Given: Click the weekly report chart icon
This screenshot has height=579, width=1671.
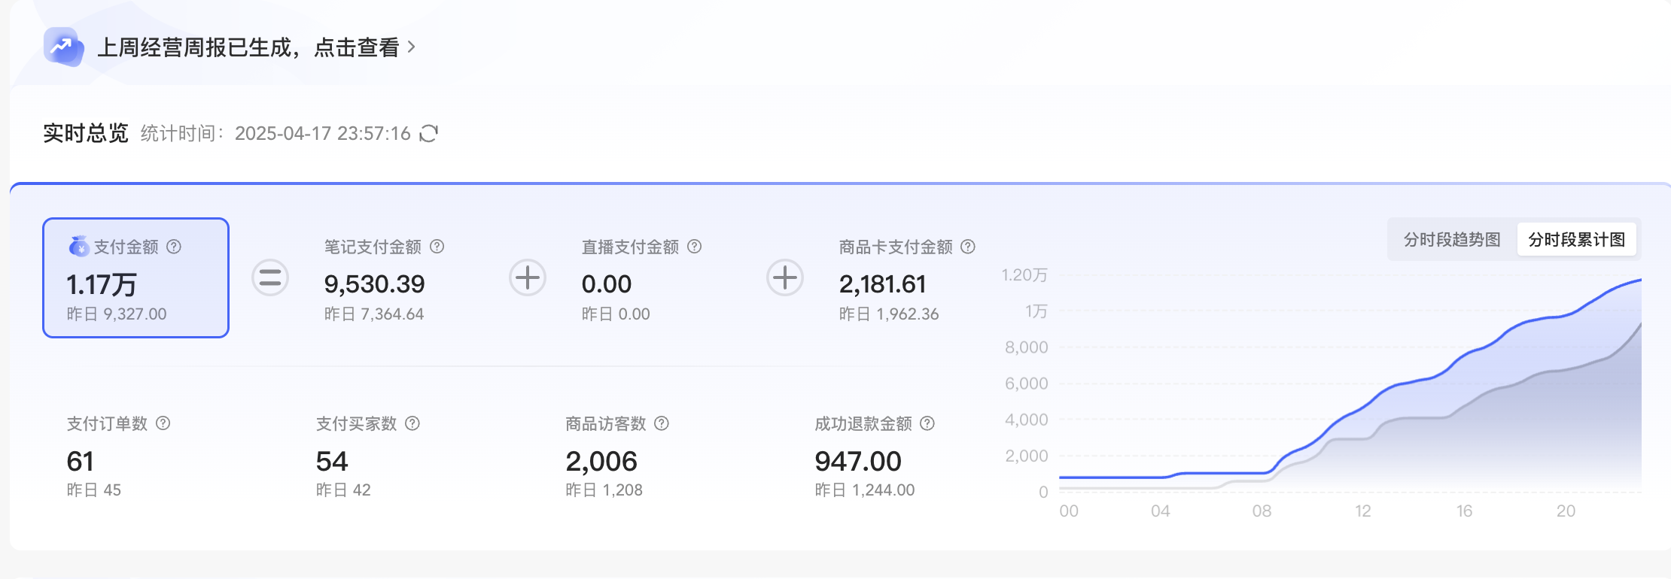Looking at the screenshot, I should coord(63,47).
